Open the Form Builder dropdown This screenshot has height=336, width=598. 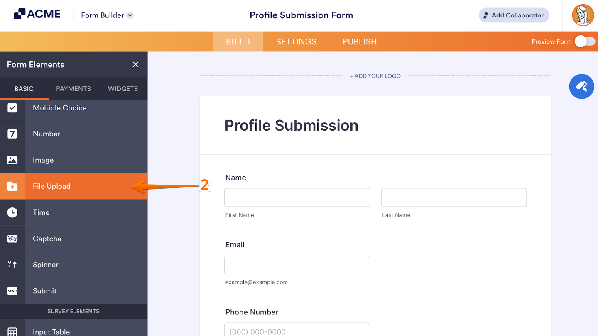[x=107, y=15]
